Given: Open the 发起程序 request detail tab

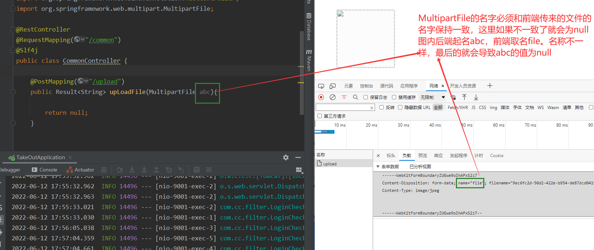Looking at the screenshot, I should tap(458, 156).
